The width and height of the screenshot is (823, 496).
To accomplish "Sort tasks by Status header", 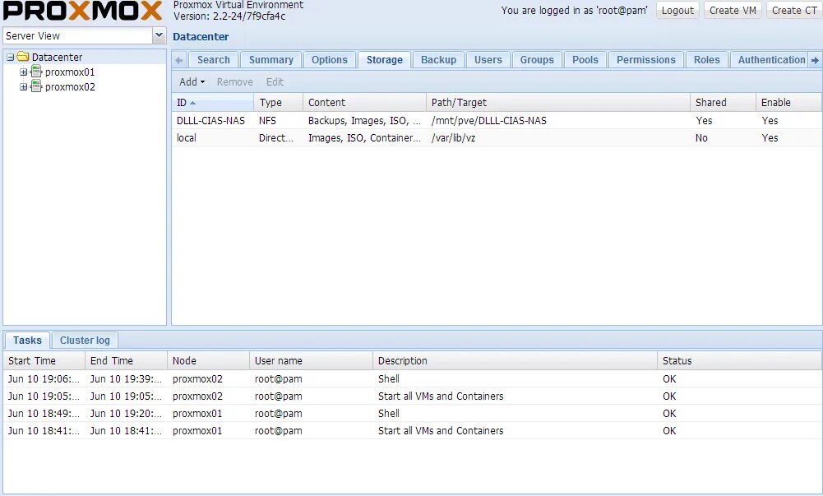I will click(x=739, y=361).
